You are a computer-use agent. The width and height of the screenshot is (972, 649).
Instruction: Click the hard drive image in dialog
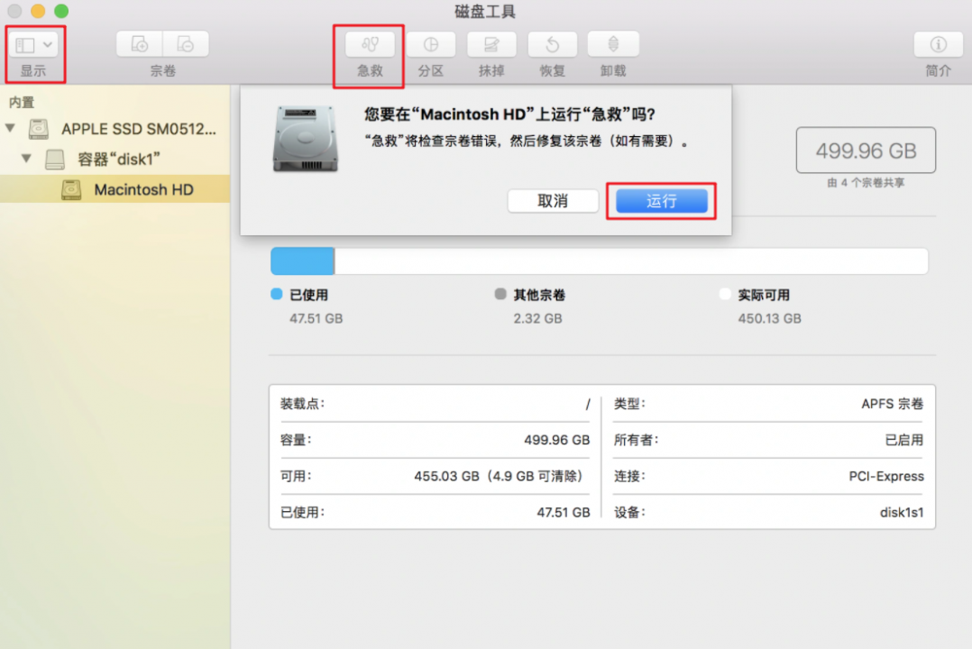click(x=305, y=138)
